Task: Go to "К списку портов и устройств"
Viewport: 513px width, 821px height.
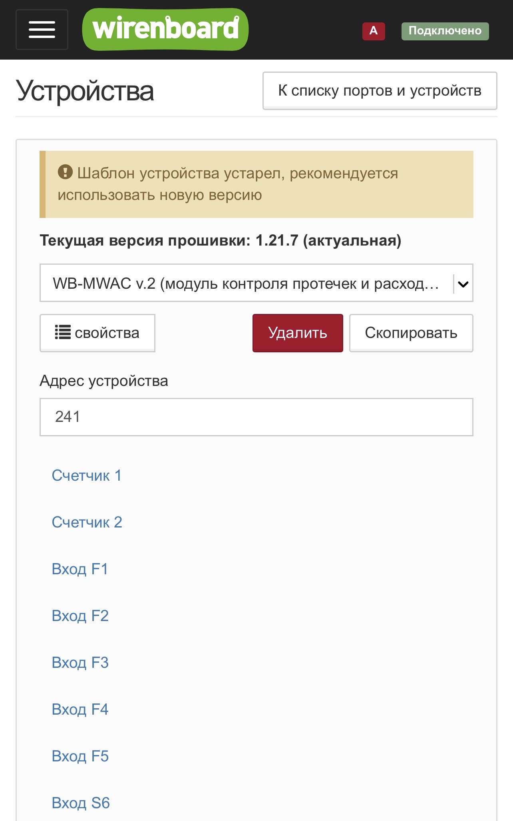Action: pyautogui.click(x=380, y=91)
